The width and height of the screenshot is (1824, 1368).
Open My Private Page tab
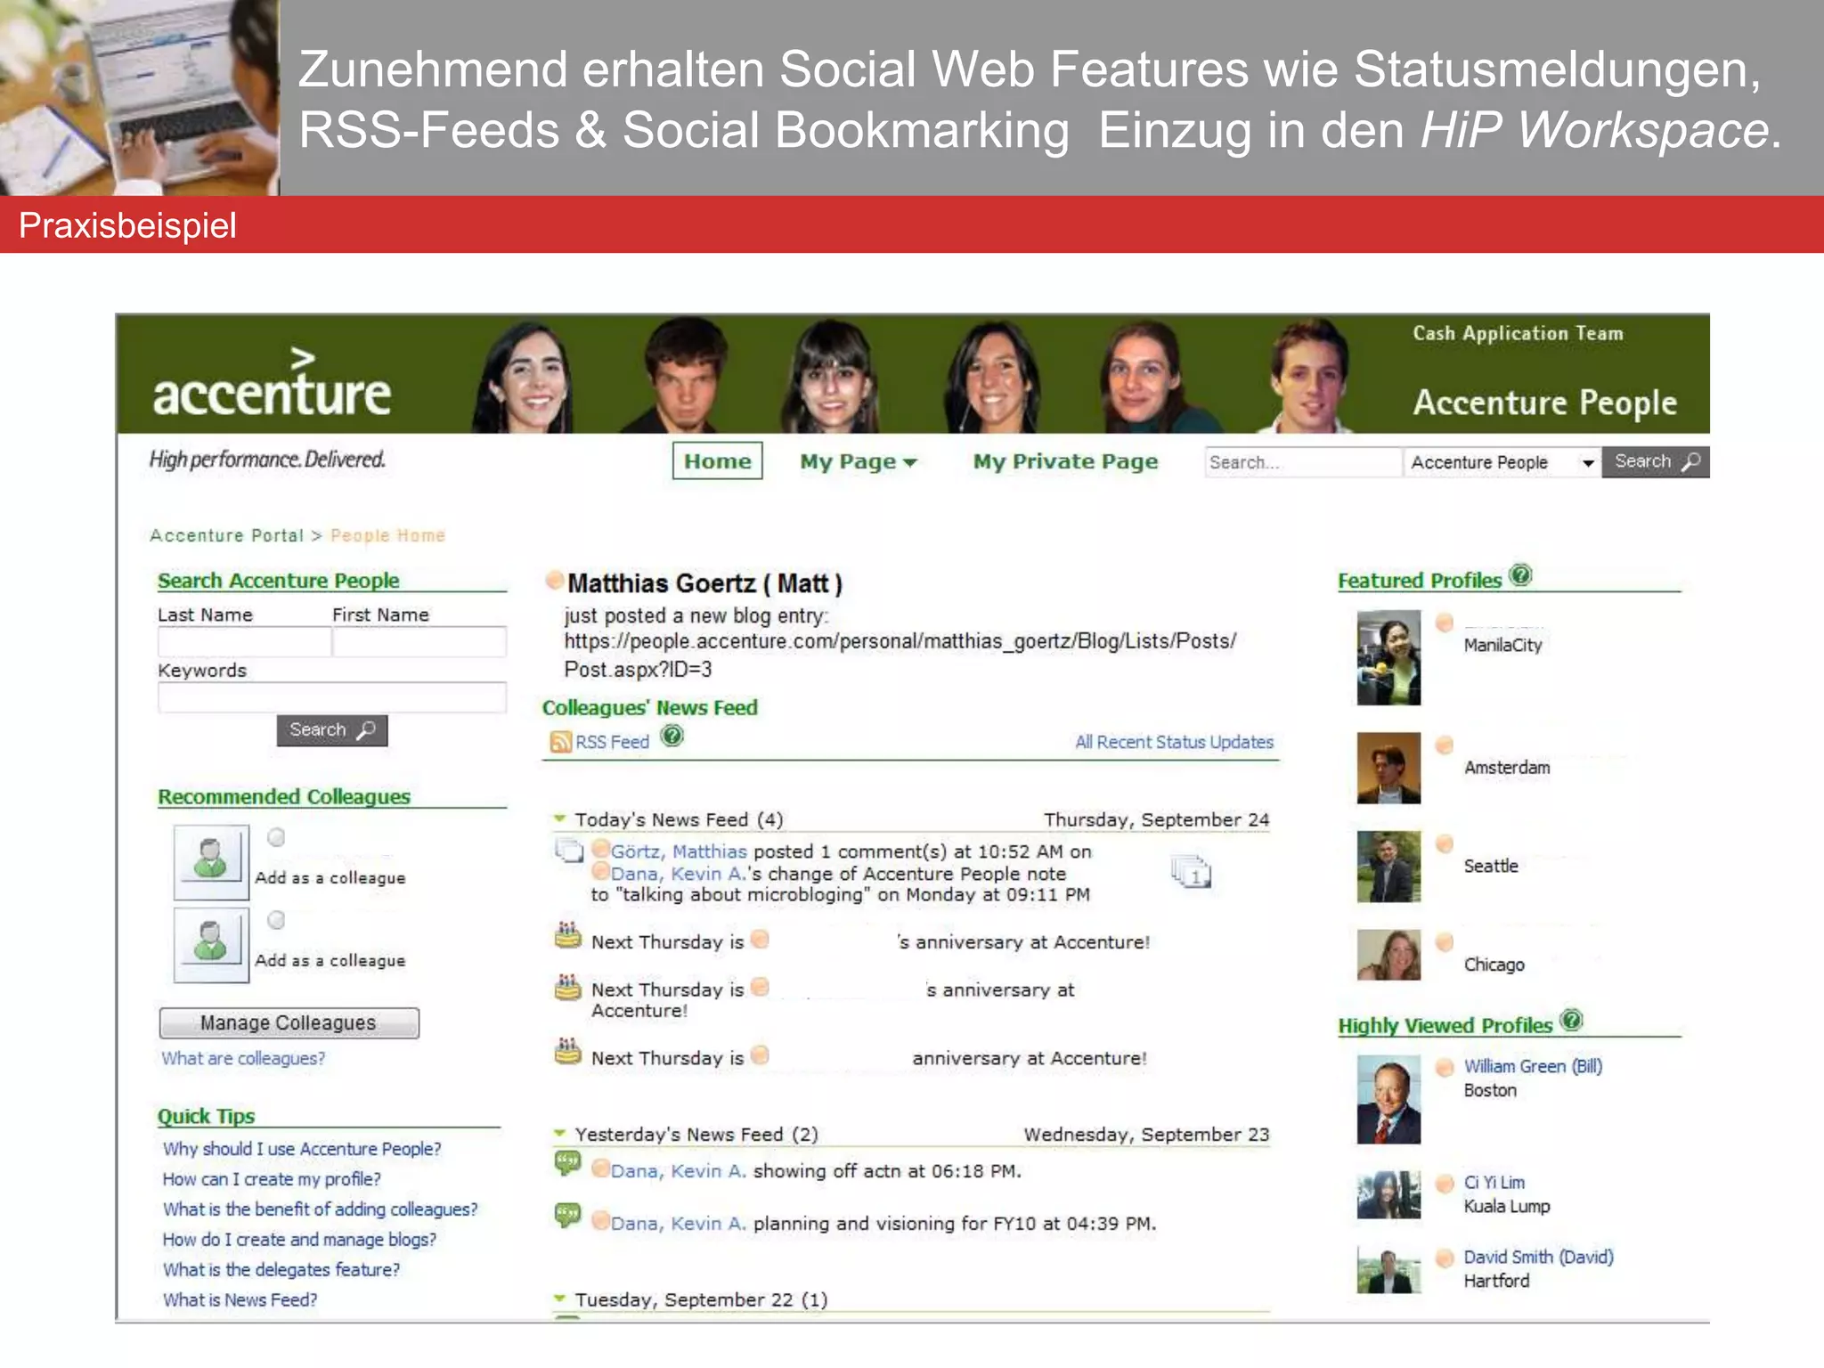click(1065, 461)
